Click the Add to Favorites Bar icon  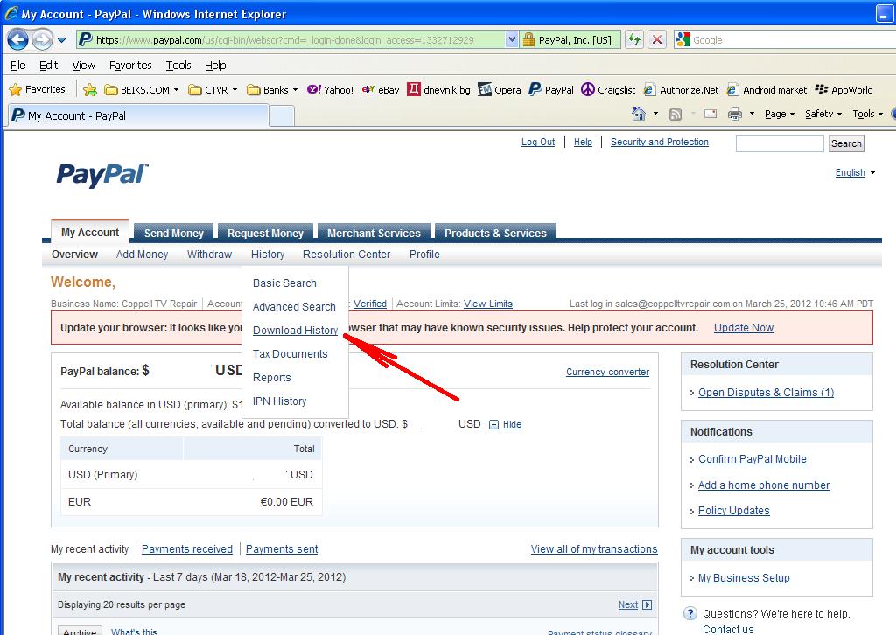point(90,90)
